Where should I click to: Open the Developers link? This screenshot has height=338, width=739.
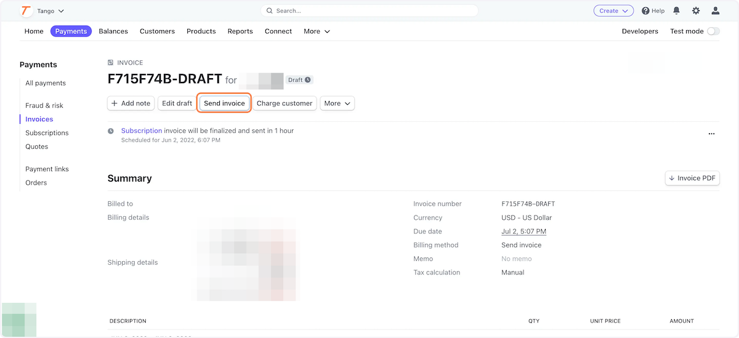tap(640, 31)
